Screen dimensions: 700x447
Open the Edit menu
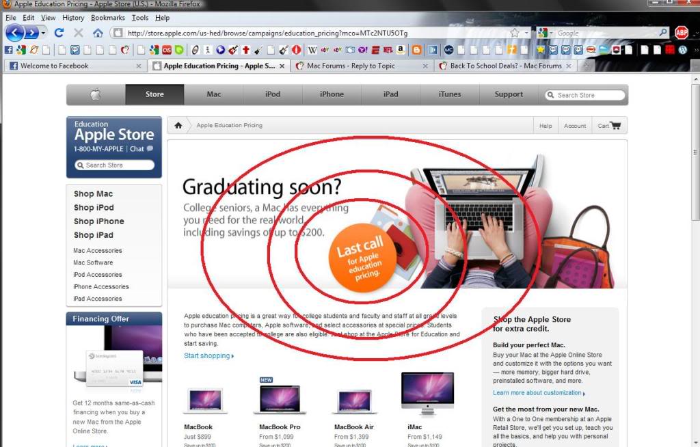pos(29,18)
